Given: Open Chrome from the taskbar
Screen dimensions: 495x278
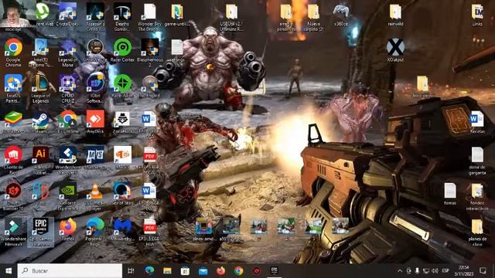Looking at the screenshot, I should (x=239, y=271).
